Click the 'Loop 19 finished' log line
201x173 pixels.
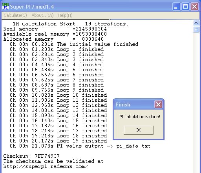(x=58, y=141)
